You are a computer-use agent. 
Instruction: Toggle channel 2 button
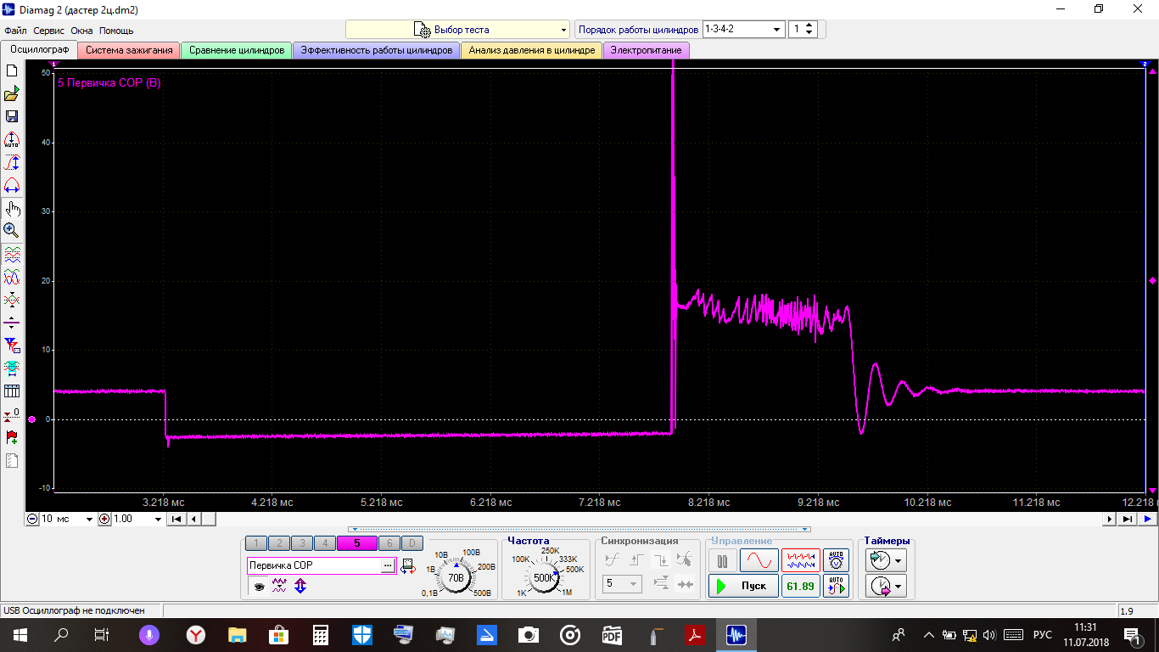click(x=278, y=543)
